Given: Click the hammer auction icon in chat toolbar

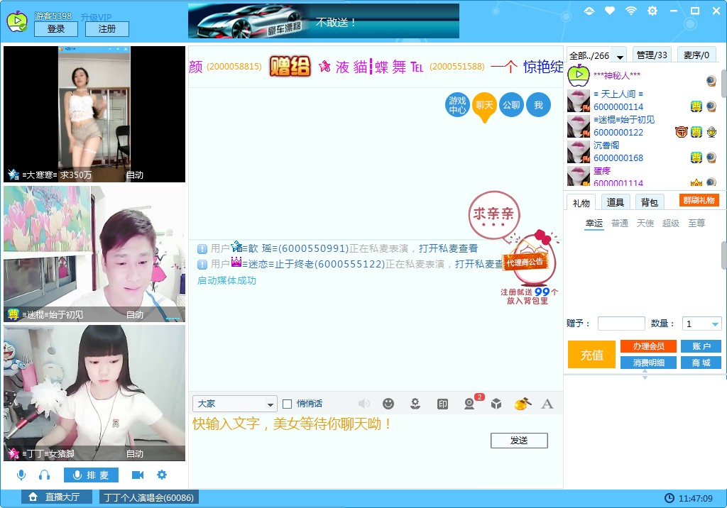Looking at the screenshot, I should click(522, 404).
